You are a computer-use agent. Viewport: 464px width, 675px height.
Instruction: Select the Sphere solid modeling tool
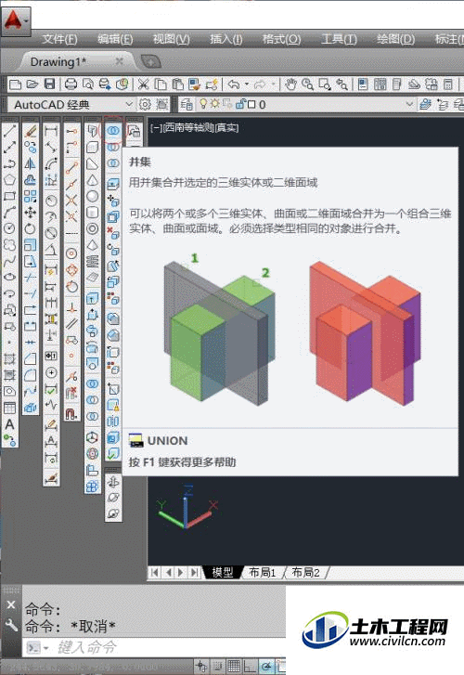[93, 196]
